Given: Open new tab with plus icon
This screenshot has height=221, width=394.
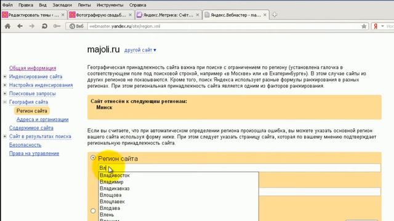Looking at the screenshot, I should [275, 15].
